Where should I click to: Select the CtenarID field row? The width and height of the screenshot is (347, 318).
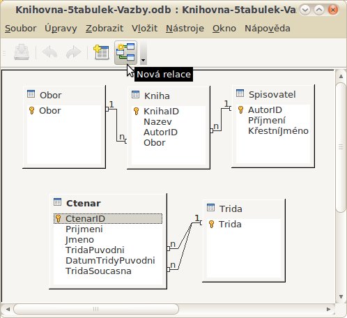(x=108, y=218)
